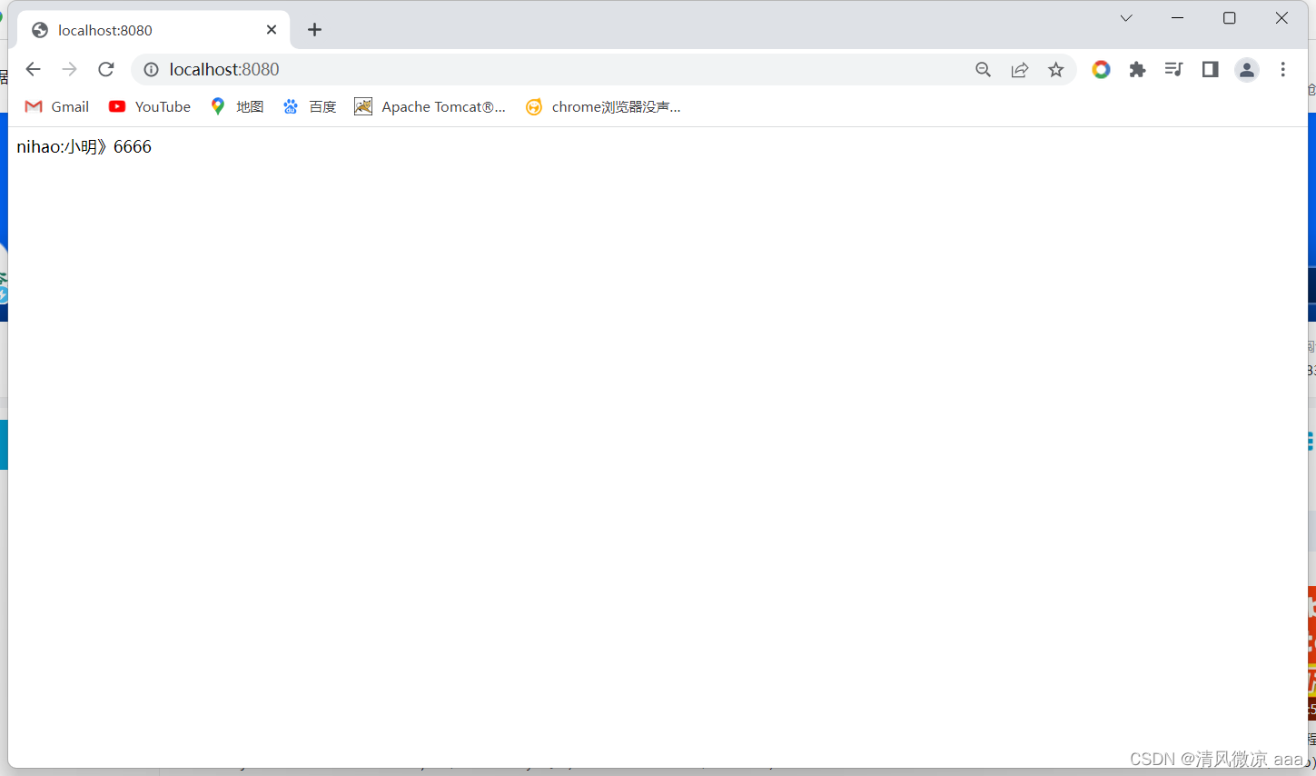The height and width of the screenshot is (776, 1316).
Task: Select the localhost:8080 tab
Action: click(x=154, y=30)
